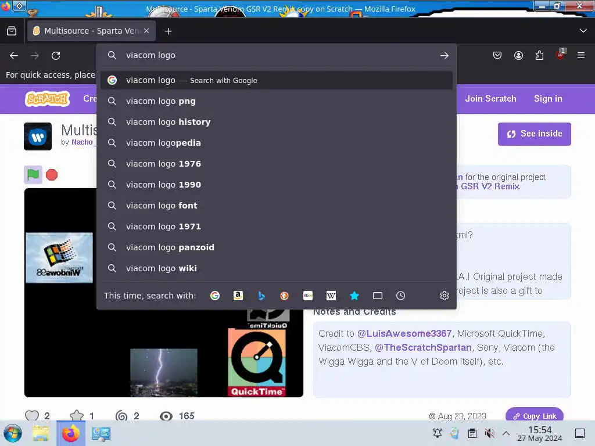Screen dimensions: 595x446
Task: Search this time with Google icon
Action: coord(215,296)
